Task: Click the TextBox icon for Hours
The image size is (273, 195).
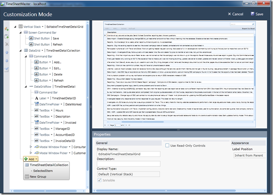Action: pos(36,110)
